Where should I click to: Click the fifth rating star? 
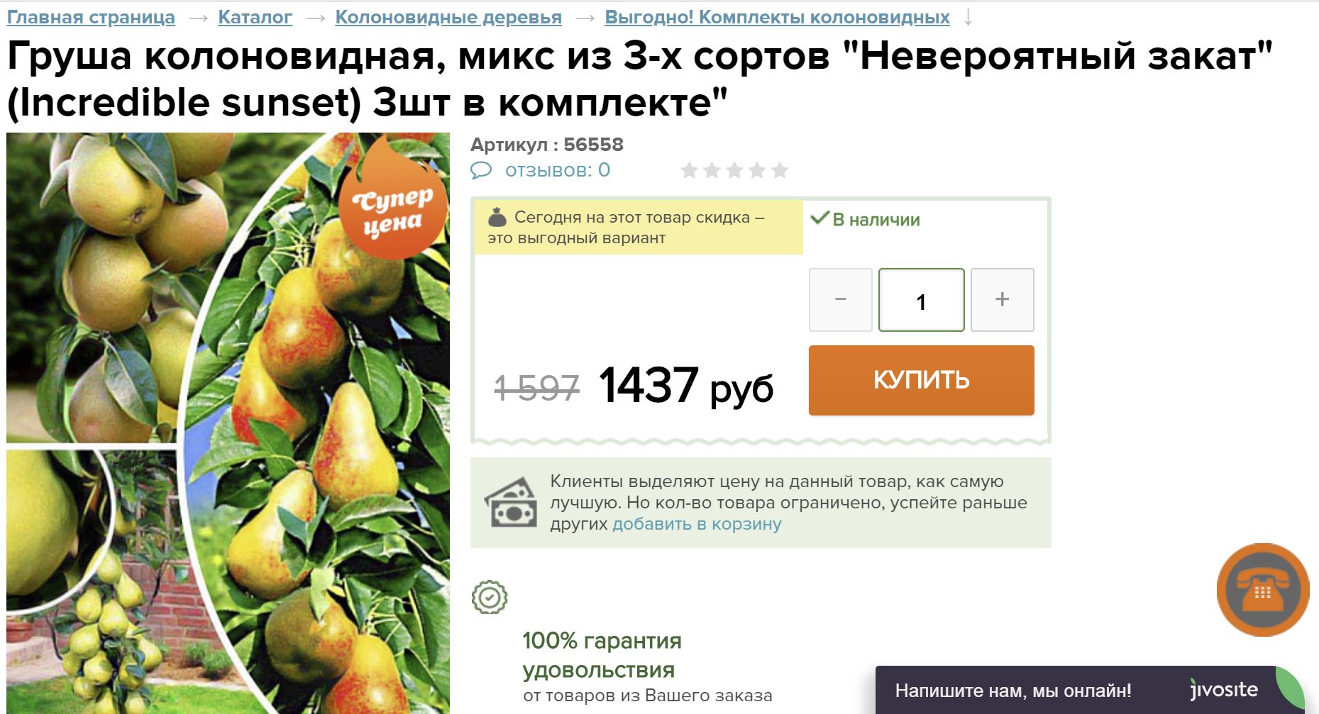tap(780, 170)
